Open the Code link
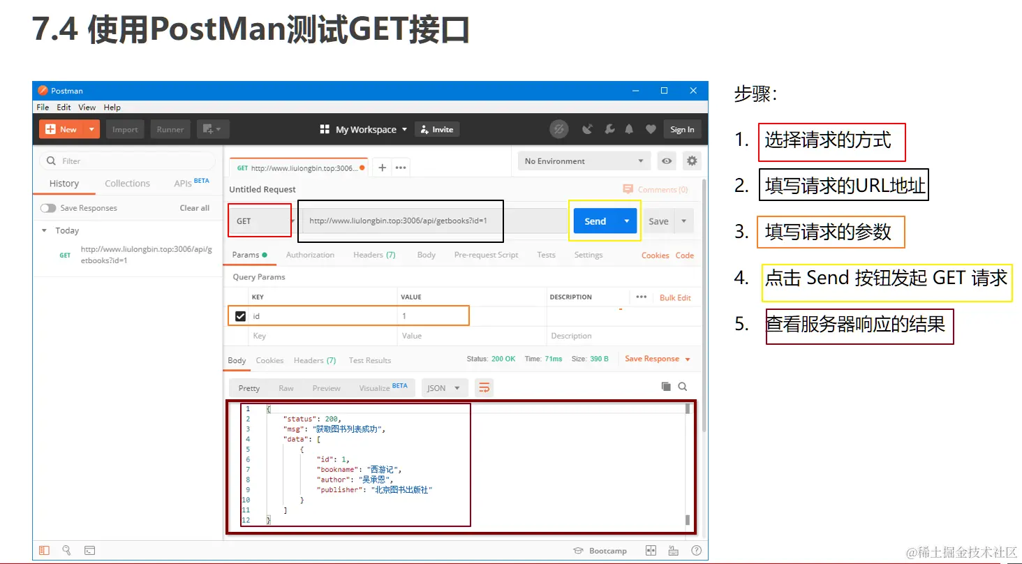This screenshot has width=1022, height=564. pos(685,255)
